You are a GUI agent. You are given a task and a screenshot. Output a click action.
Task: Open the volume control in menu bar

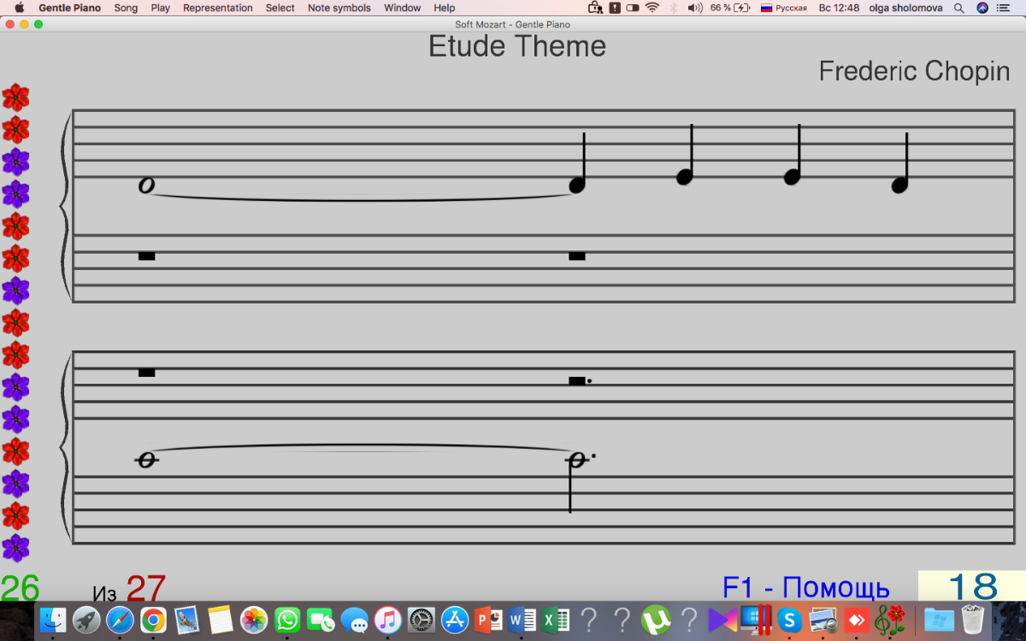(x=694, y=8)
